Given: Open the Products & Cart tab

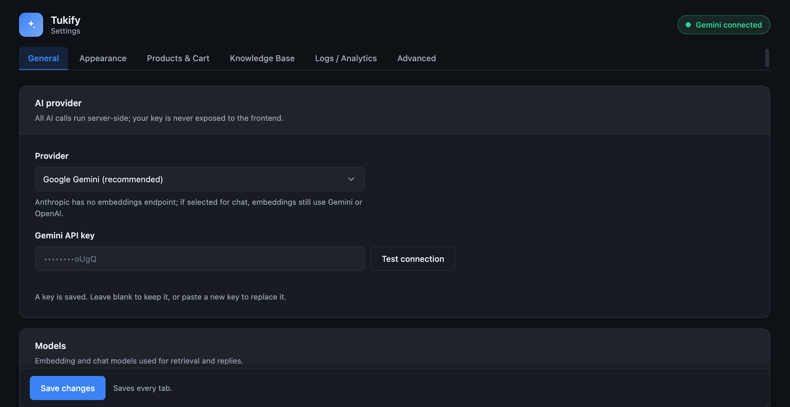Looking at the screenshot, I should pyautogui.click(x=178, y=58).
